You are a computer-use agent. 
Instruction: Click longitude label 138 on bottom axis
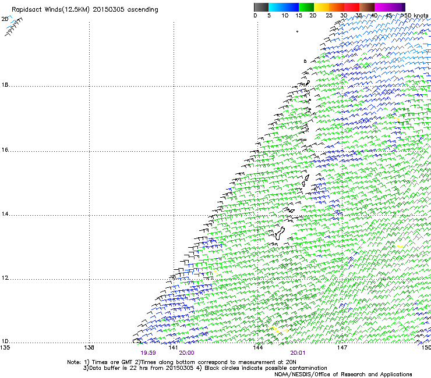89,348
